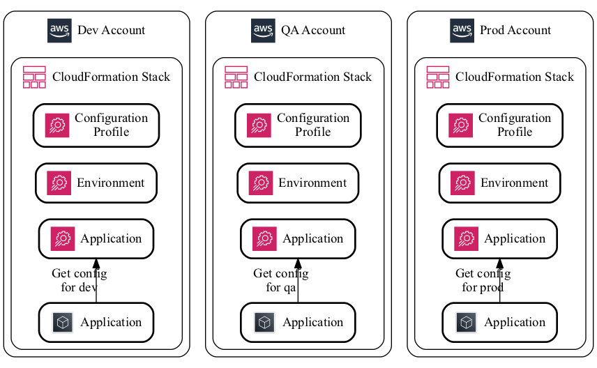Viewport: 597px width, 368px height.
Task: Click the "Get config for prod" arrow label
Action: [x=483, y=280]
